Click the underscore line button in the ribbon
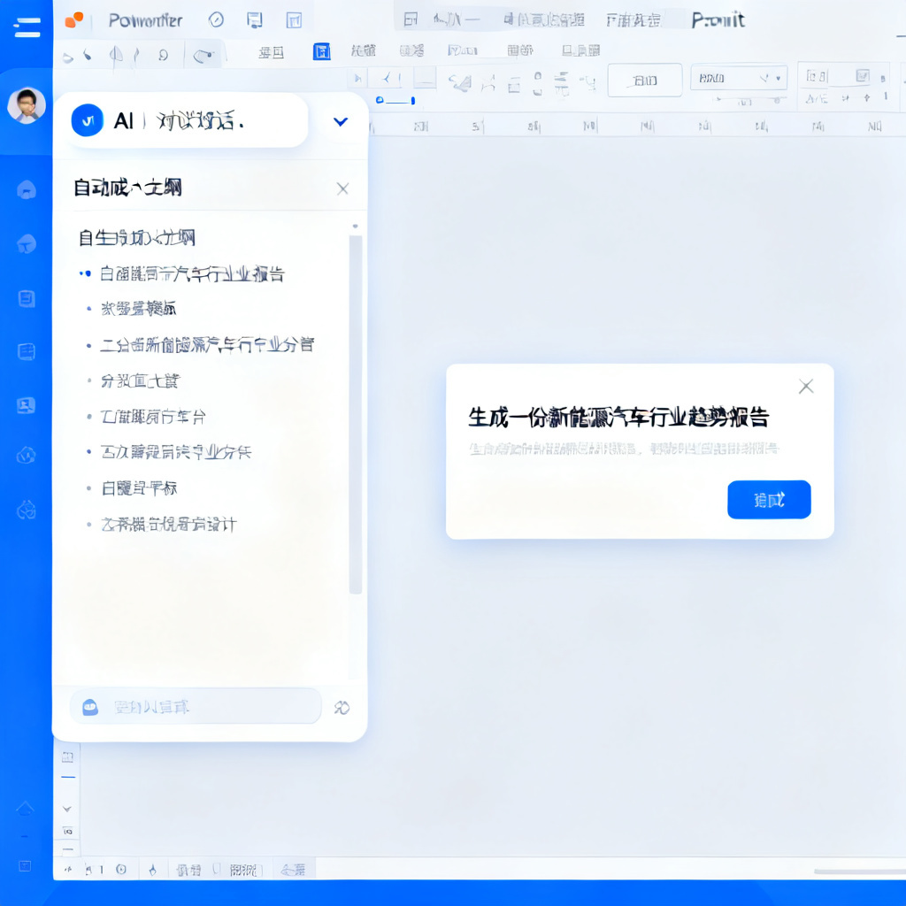Viewport: 906px width, 906px height. pos(425,79)
